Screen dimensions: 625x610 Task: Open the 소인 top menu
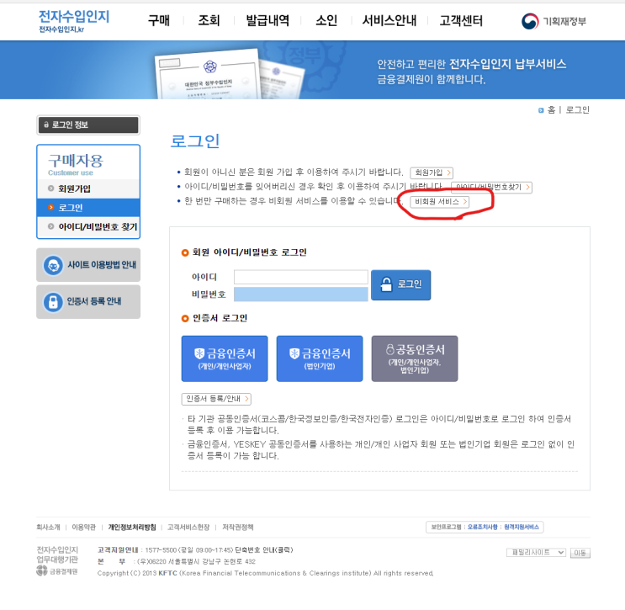click(326, 20)
